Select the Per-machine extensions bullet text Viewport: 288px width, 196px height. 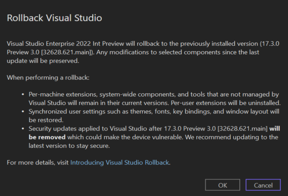[155, 99]
